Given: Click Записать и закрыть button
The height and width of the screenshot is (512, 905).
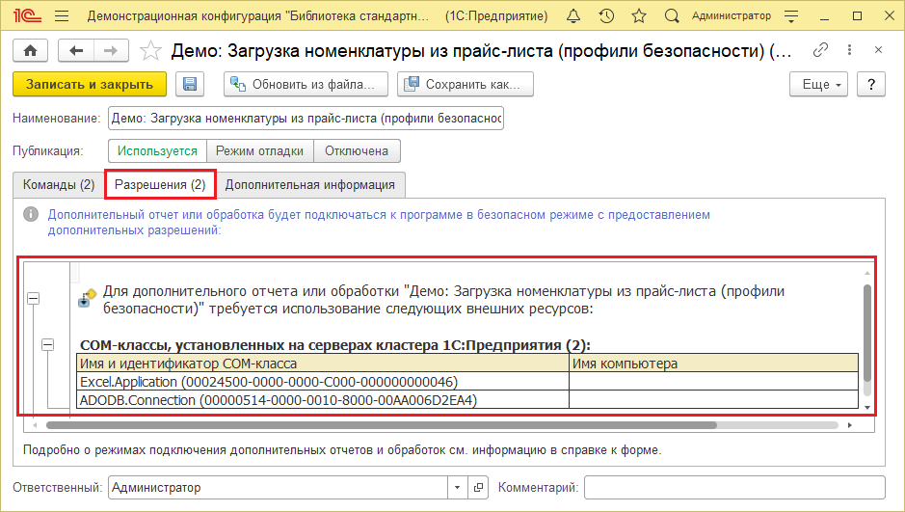Looking at the screenshot, I should coord(90,84).
